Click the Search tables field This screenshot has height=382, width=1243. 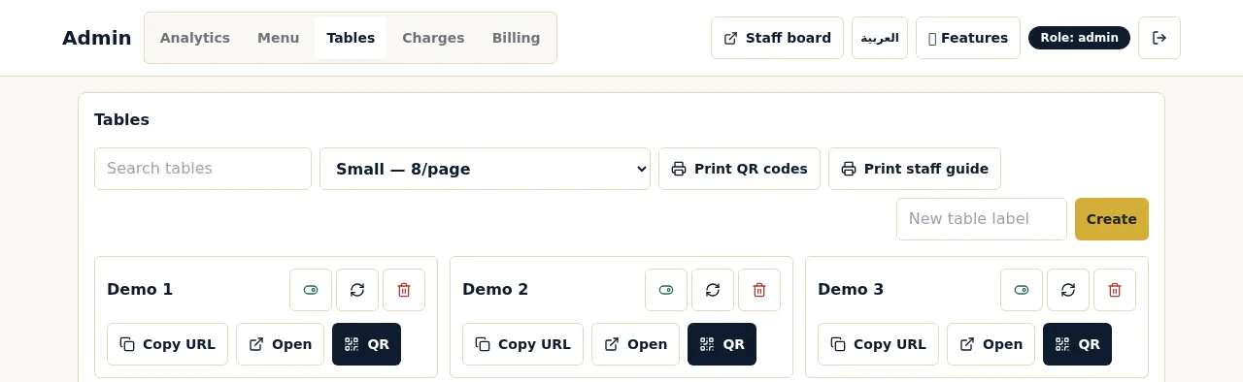[x=203, y=169]
